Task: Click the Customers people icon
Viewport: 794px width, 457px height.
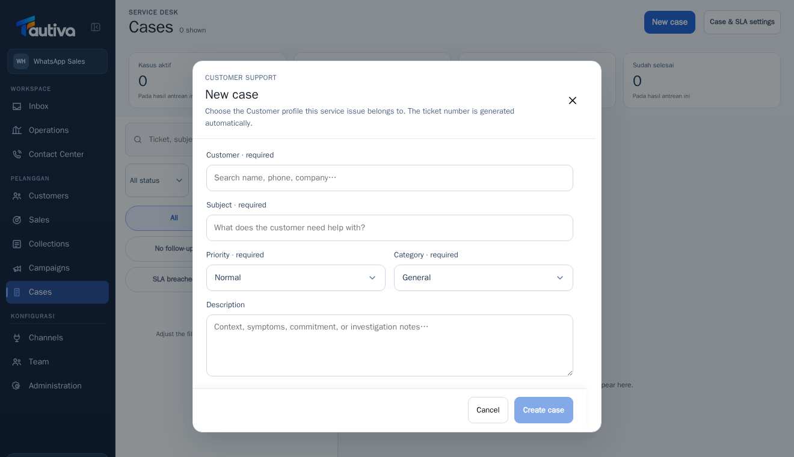Action: tap(17, 196)
